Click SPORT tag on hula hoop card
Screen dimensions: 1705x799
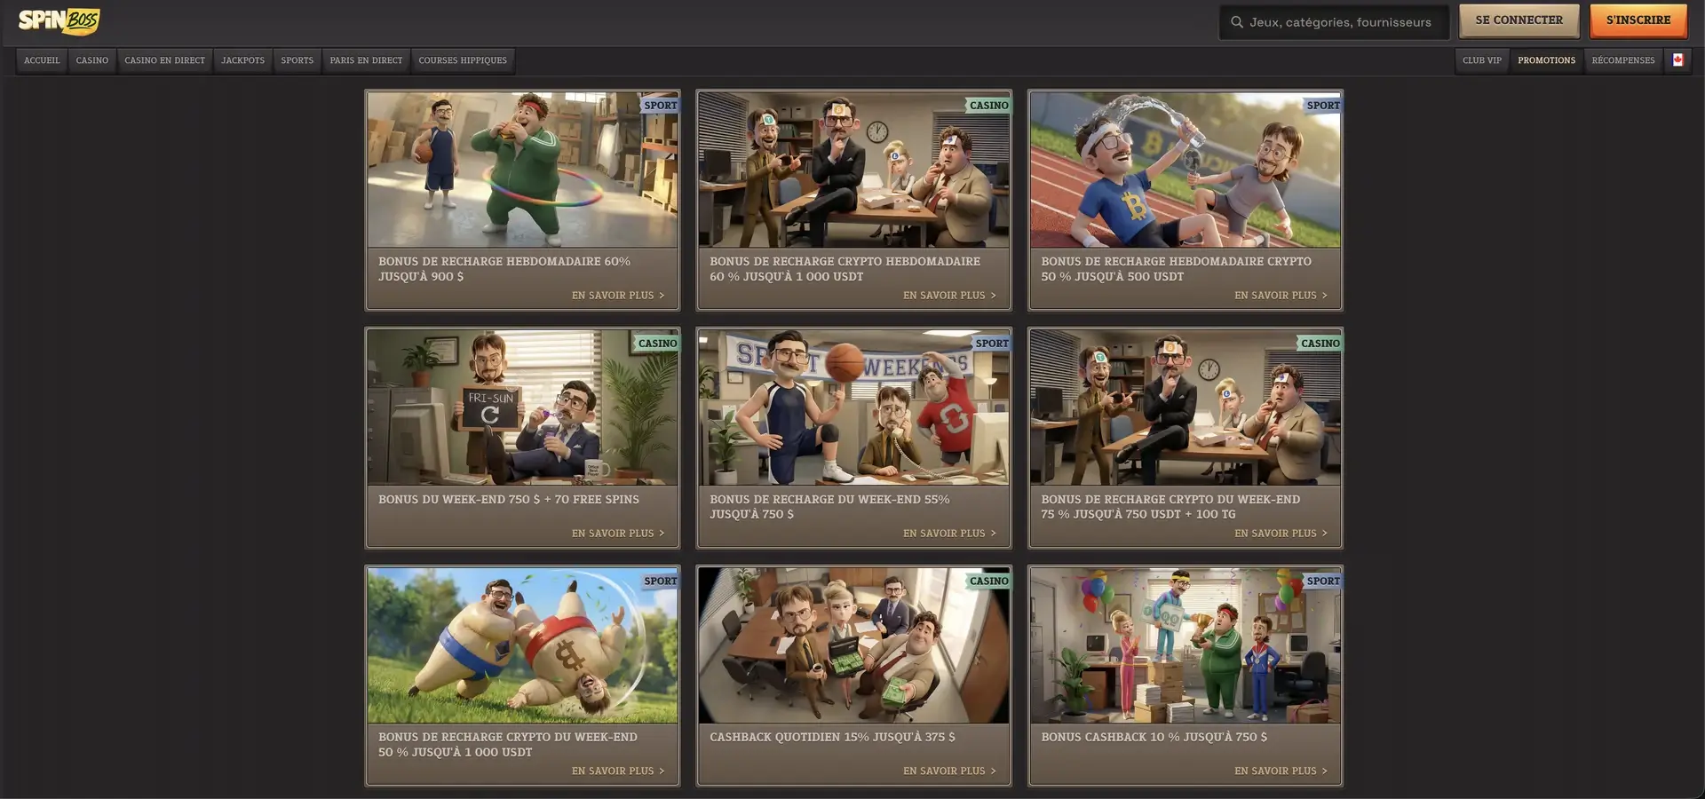click(660, 105)
